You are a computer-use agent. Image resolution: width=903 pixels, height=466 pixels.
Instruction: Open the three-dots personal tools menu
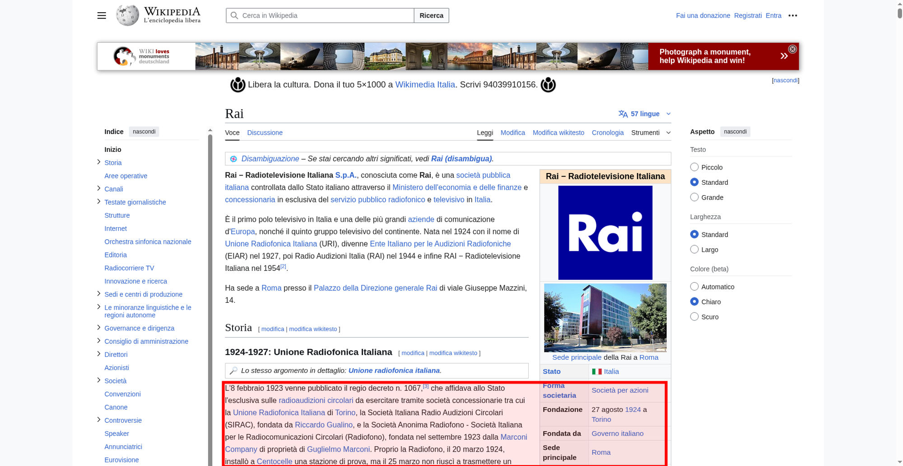pos(793,15)
